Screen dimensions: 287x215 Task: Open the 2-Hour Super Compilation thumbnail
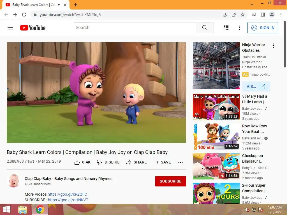click(x=216, y=193)
